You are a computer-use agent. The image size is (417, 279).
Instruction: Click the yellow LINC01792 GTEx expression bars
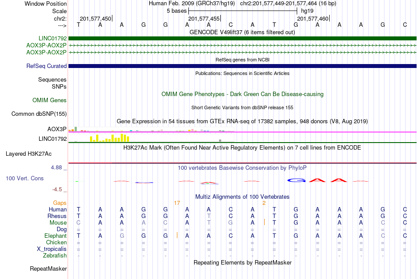[110, 138]
